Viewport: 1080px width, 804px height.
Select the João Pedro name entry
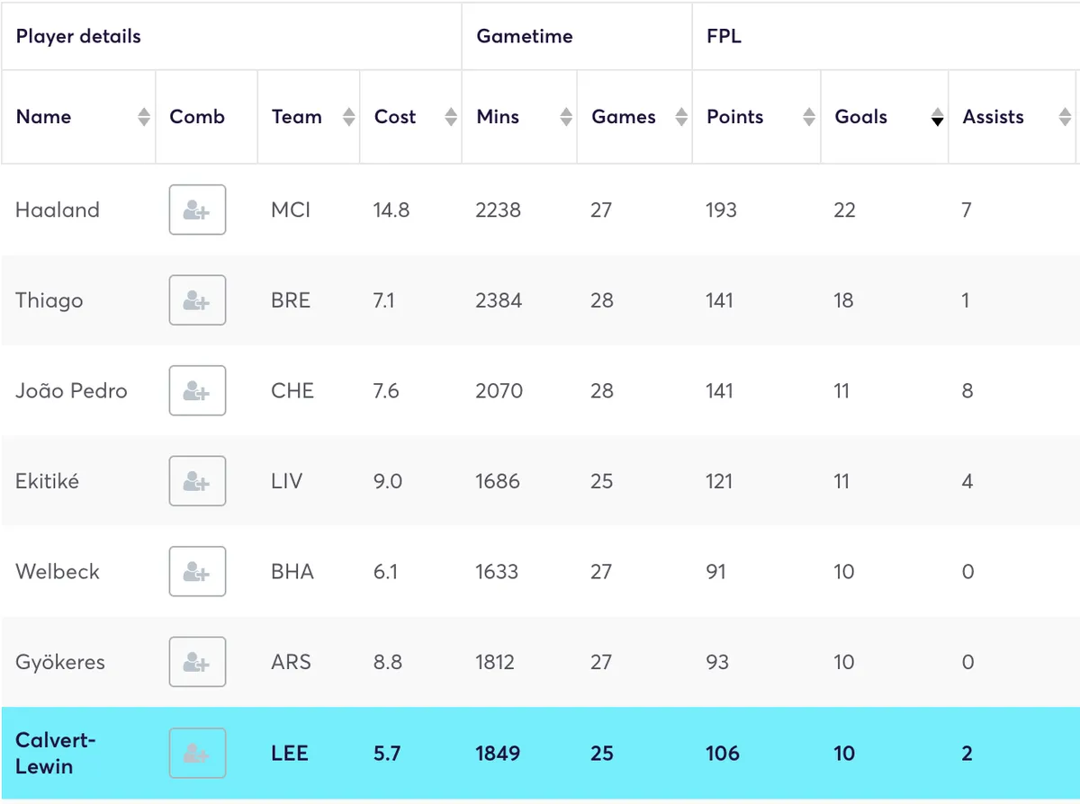point(72,390)
